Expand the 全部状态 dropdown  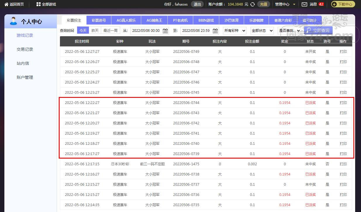tap(262, 30)
